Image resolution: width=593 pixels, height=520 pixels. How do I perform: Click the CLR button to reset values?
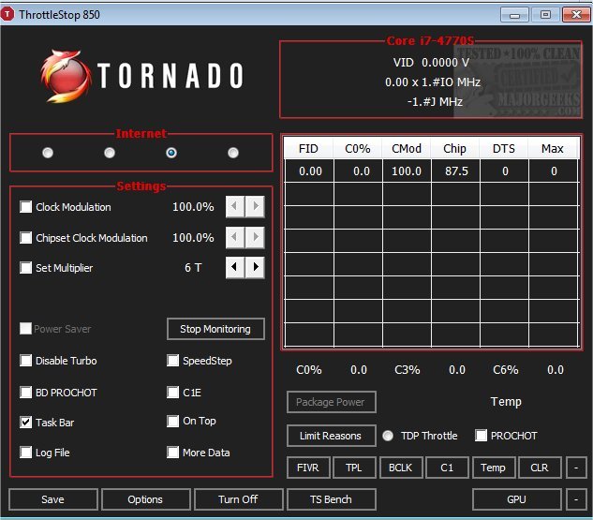coord(540,468)
